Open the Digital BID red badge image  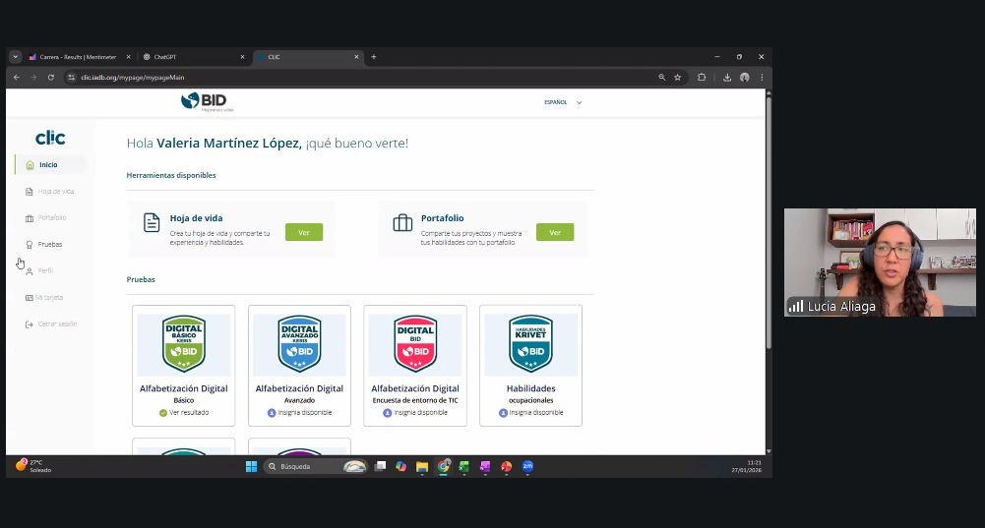415,344
